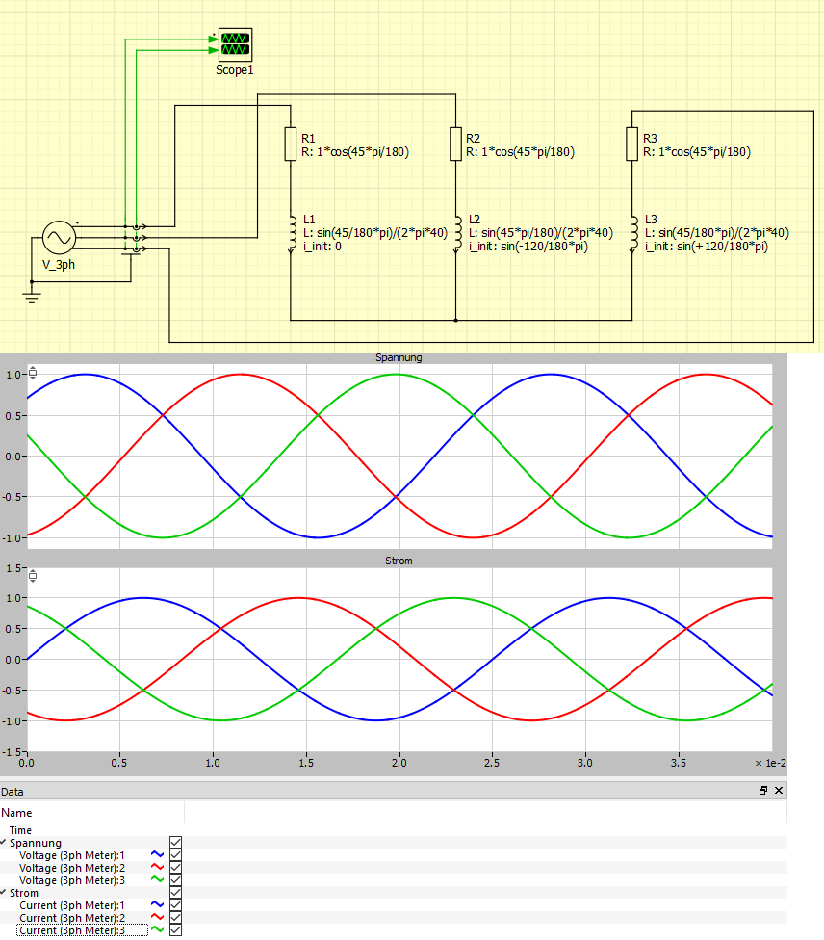Image resolution: width=824 pixels, height=940 pixels.
Task: Toggle Current (3ph Meter):1 checkbox
Action: pyautogui.click(x=175, y=905)
